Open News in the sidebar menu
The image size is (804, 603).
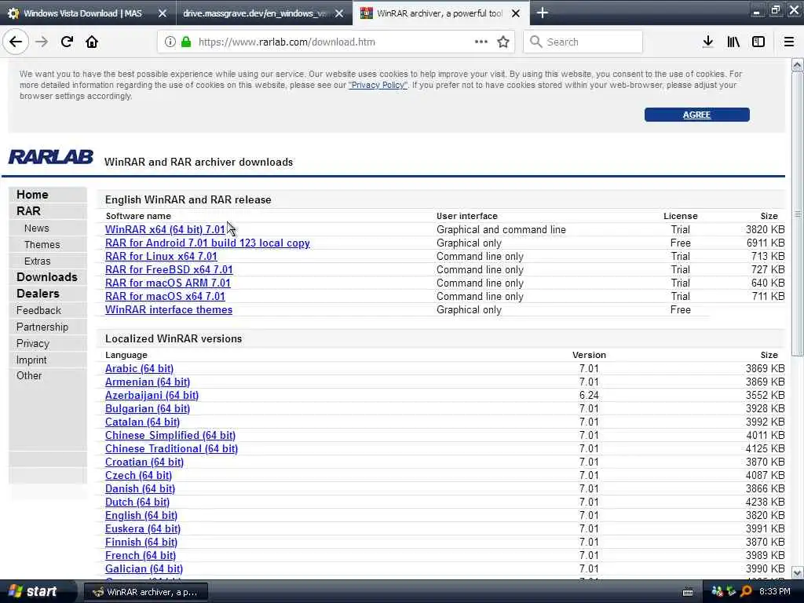click(36, 228)
